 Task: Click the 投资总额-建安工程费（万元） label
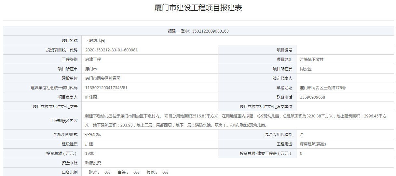click(266, 154)
